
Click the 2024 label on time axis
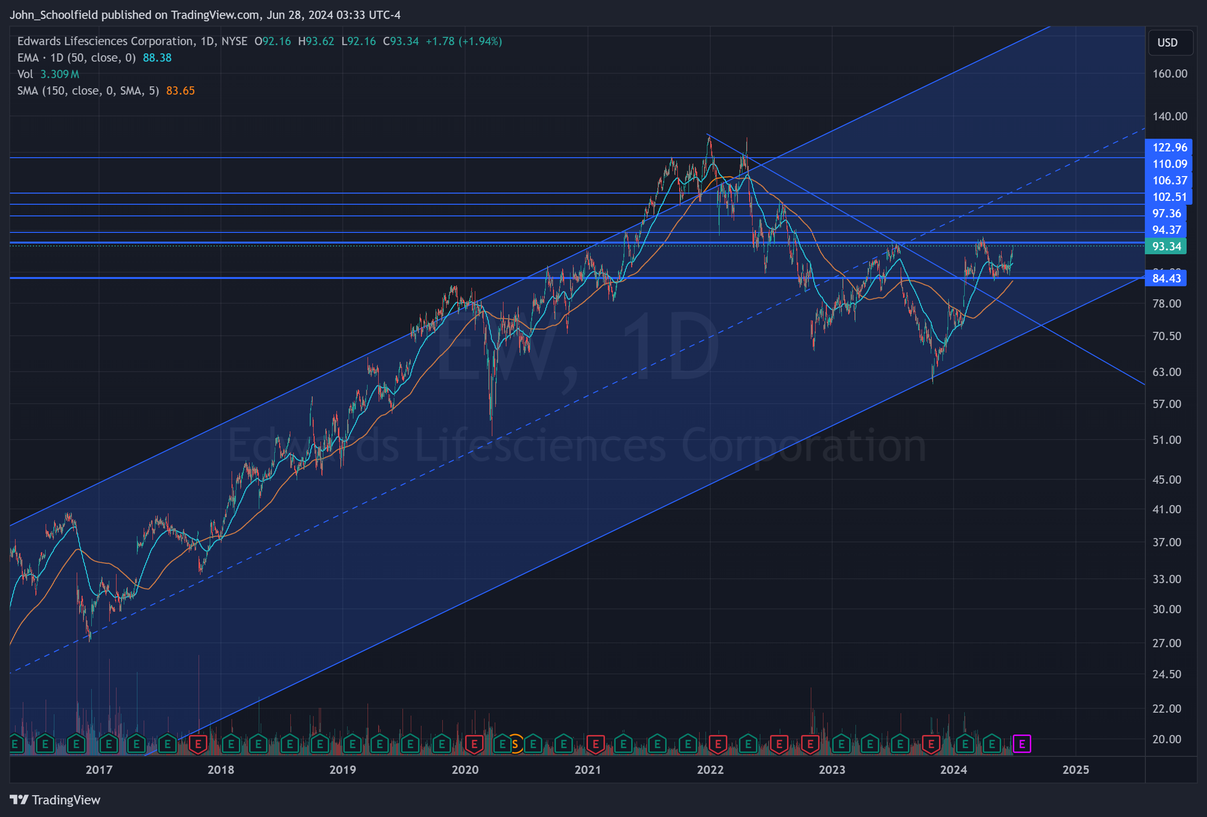click(954, 770)
